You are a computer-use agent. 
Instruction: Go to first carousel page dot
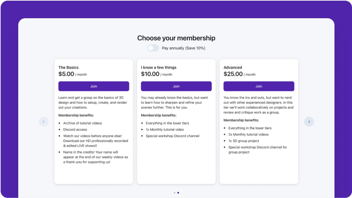coord(175,193)
